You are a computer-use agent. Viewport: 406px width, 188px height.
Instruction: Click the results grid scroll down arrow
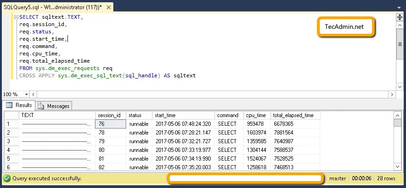397,167
